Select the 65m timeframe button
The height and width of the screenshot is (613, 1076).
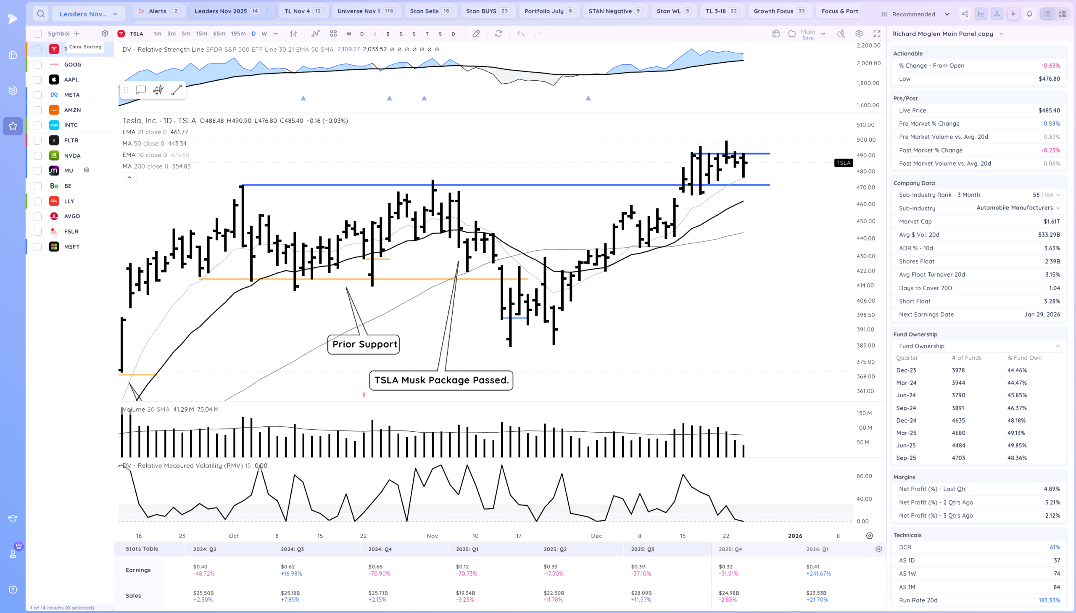[219, 34]
